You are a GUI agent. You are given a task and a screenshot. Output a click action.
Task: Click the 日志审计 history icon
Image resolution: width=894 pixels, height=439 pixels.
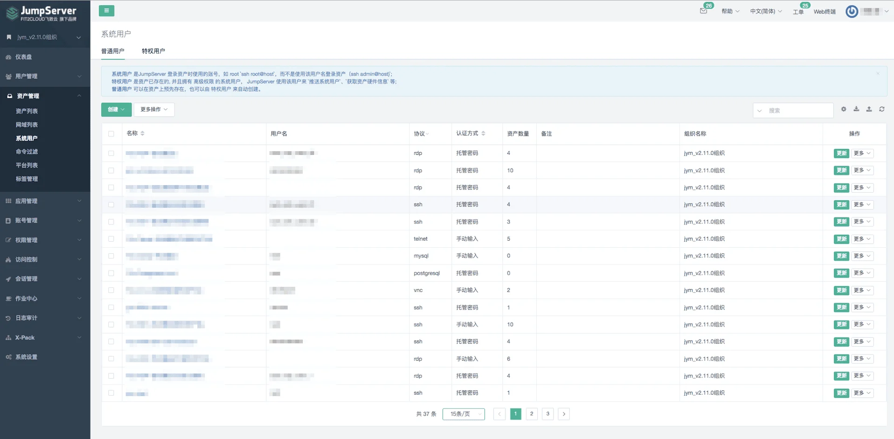pyautogui.click(x=8, y=318)
